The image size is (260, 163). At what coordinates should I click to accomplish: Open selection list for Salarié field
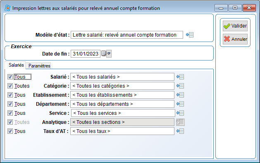(180, 77)
